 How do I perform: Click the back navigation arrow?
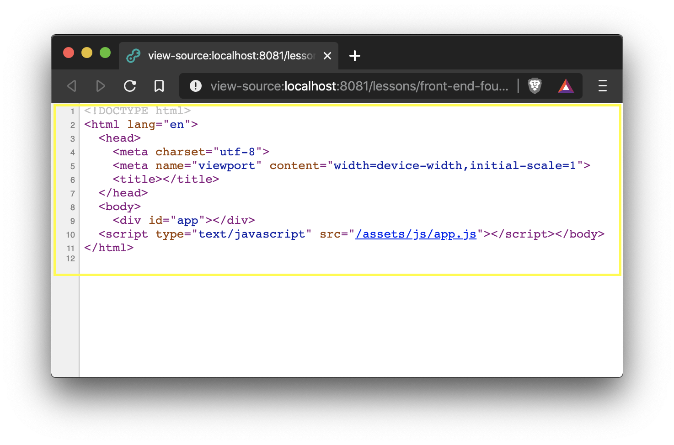(71, 86)
